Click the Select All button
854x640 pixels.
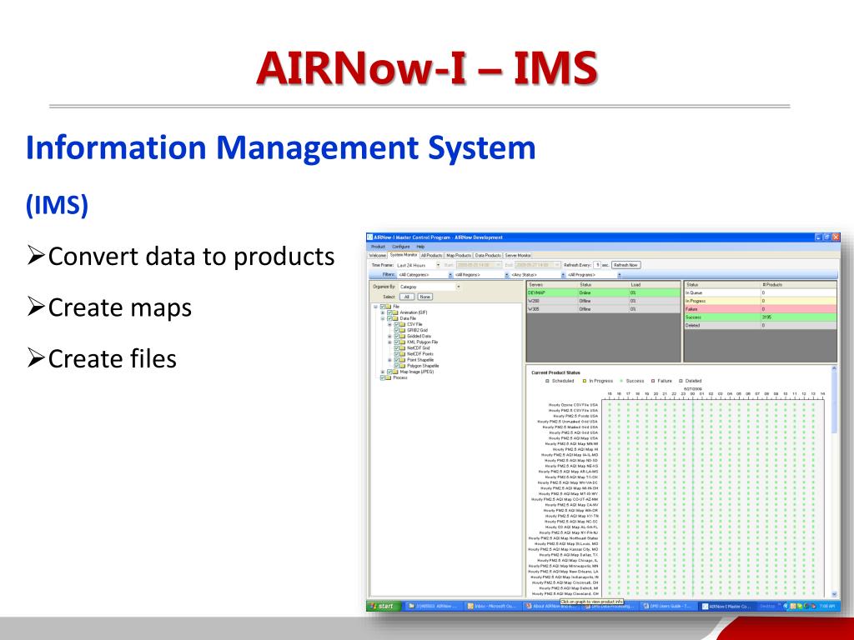click(x=407, y=297)
